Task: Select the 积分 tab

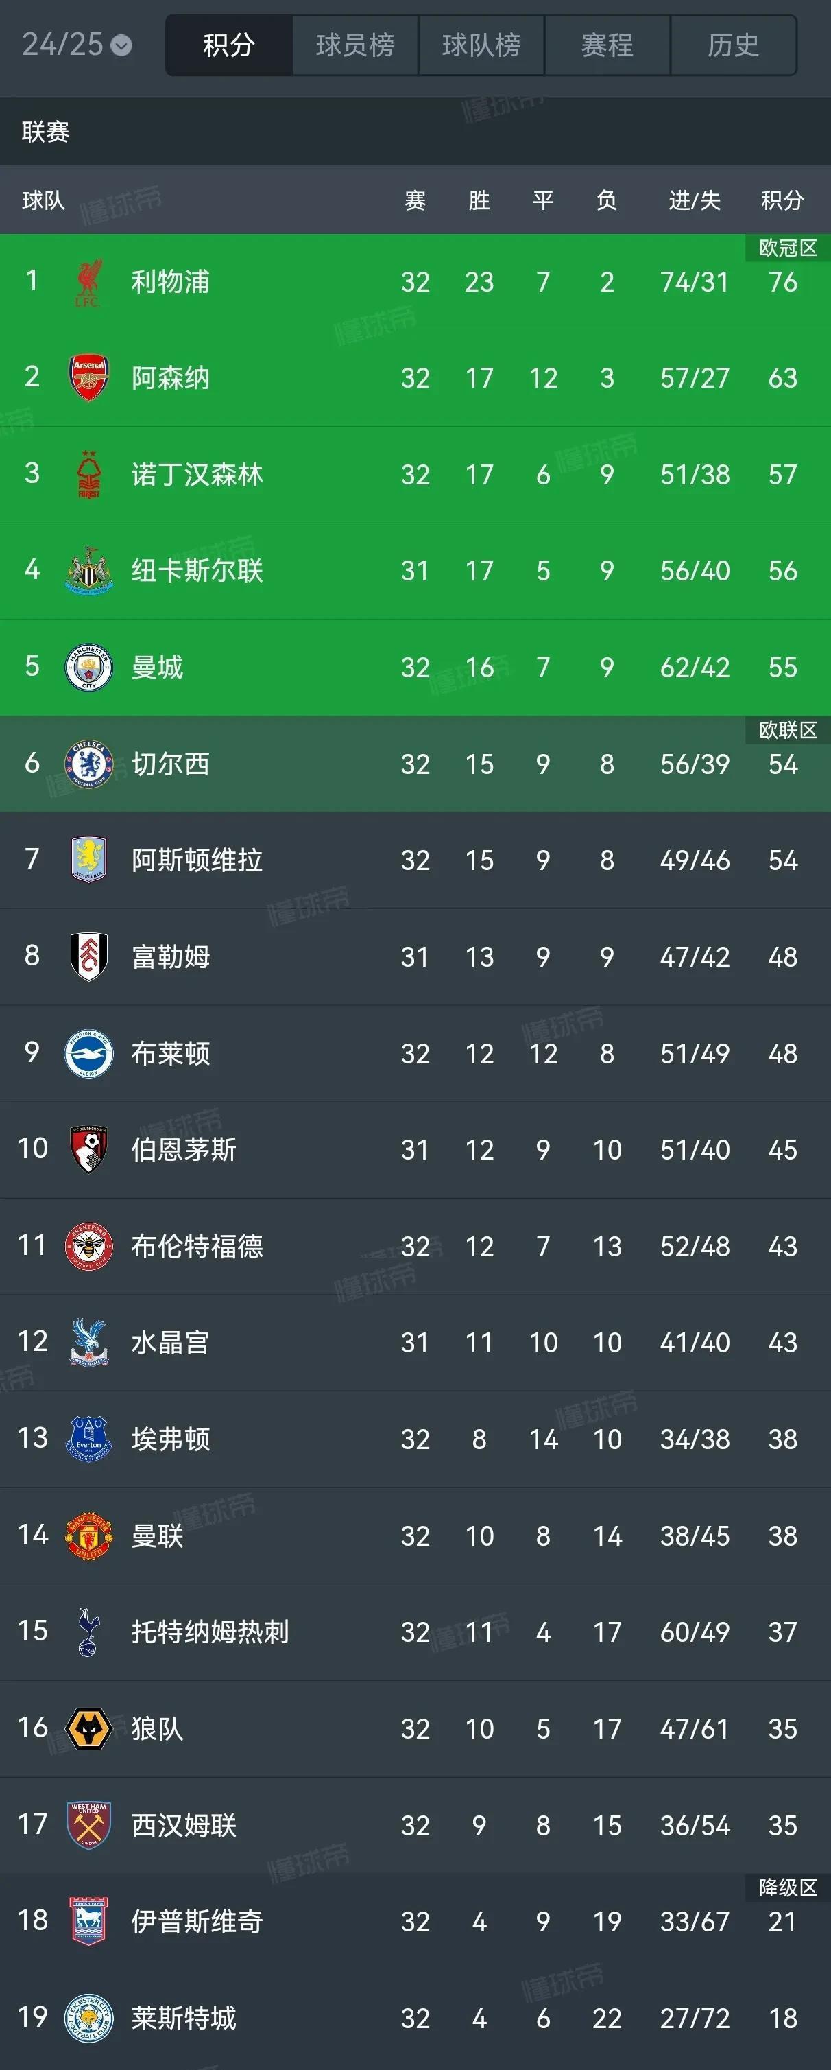Action: coord(229,45)
